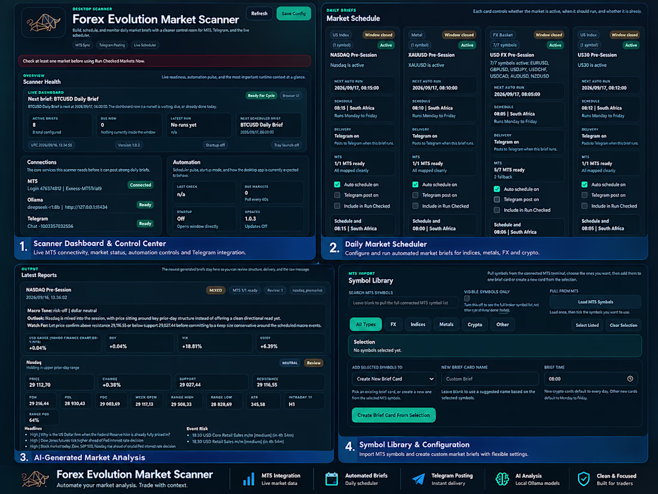Click the Startup off pill
This screenshot has width=658, height=494.
[215, 145]
